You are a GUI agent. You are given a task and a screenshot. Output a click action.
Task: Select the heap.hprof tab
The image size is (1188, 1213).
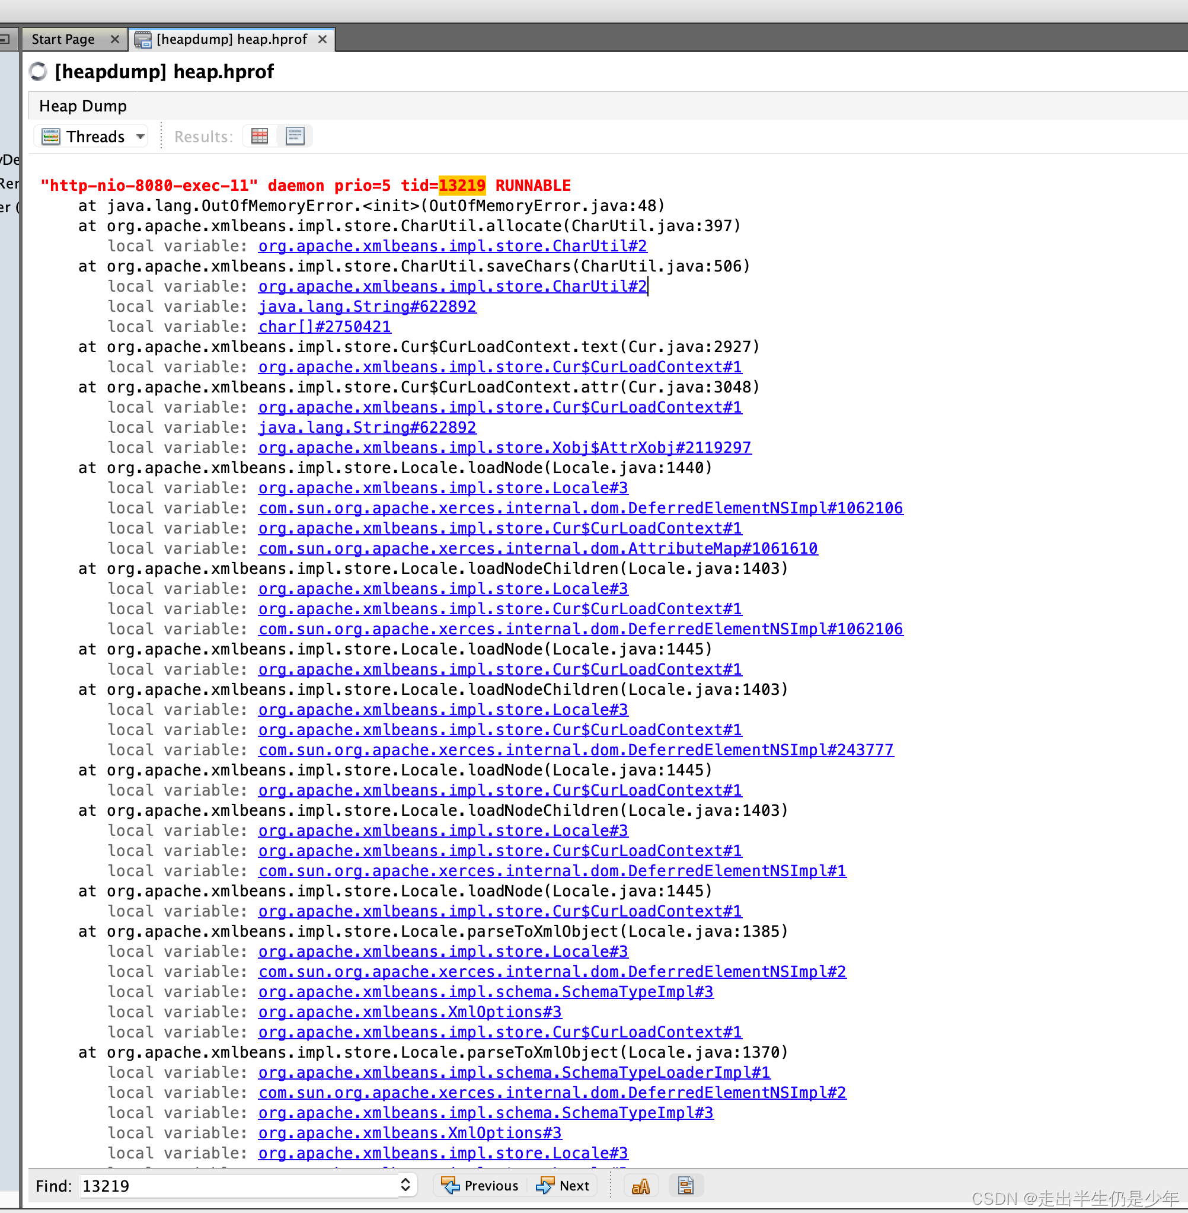pyautogui.click(x=231, y=39)
